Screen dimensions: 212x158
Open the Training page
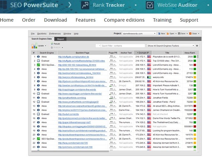[162, 20]
